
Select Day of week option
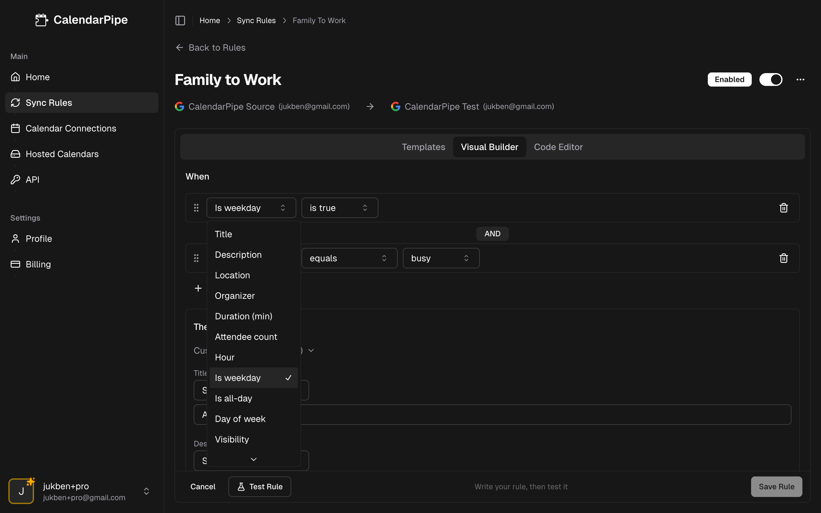click(x=253, y=419)
